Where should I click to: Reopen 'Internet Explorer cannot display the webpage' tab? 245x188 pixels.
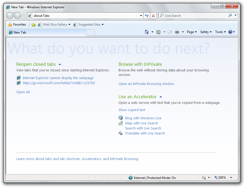point(58,78)
